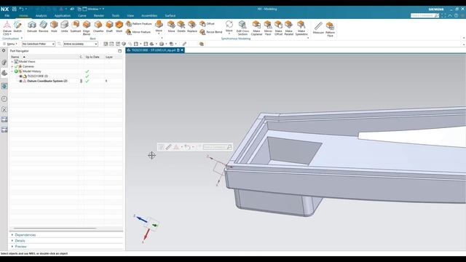This screenshot has height=262, width=466.
Task: Switch to the Assemblies ribbon tab
Action: [149, 16]
